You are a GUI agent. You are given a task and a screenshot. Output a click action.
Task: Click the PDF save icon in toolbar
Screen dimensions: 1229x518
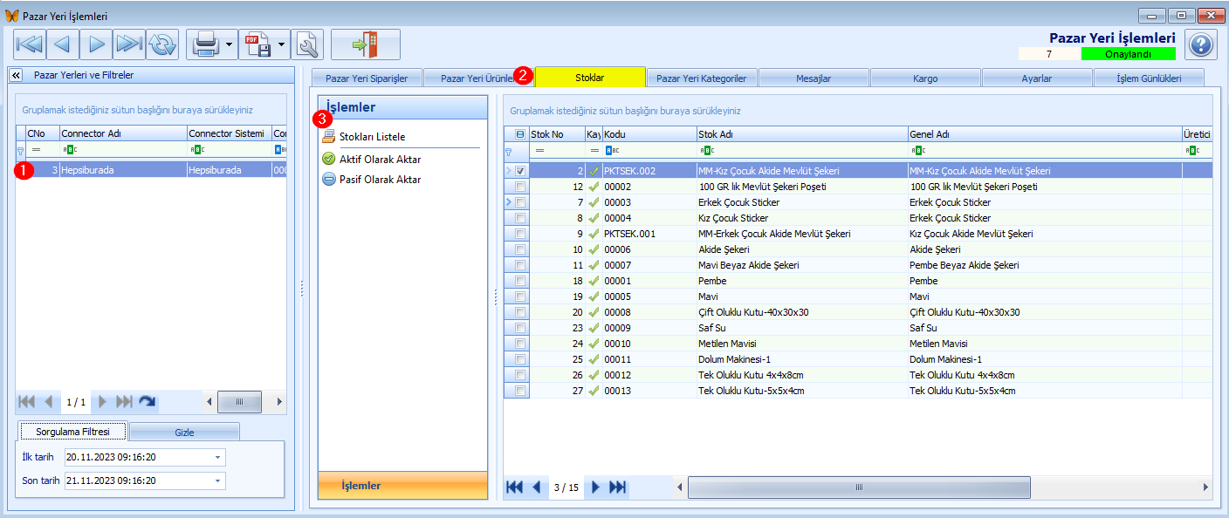[x=258, y=44]
